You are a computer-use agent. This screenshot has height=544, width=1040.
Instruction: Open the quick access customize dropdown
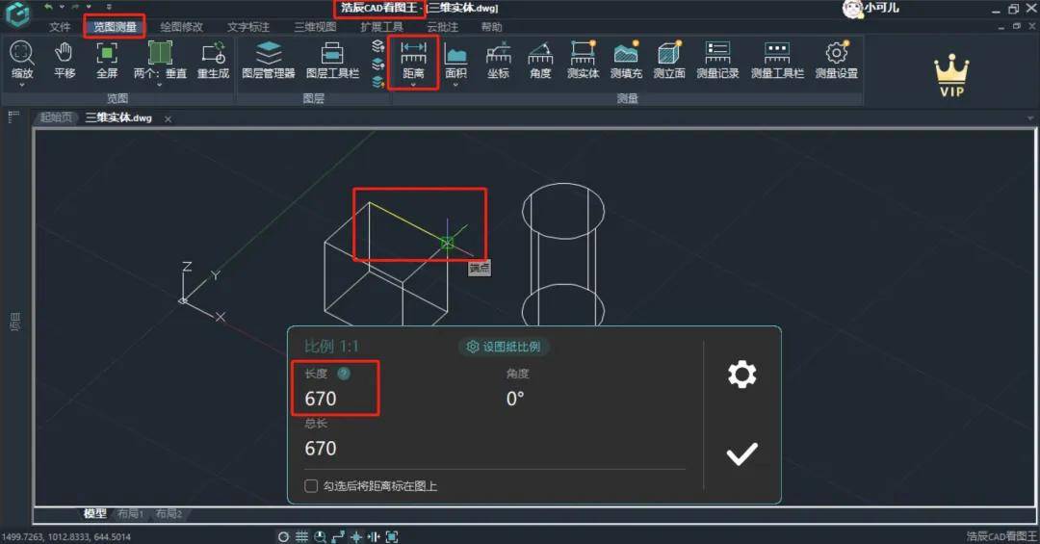click(109, 7)
